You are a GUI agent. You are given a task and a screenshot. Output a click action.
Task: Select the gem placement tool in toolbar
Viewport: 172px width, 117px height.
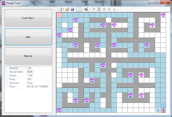tap(104, 9)
